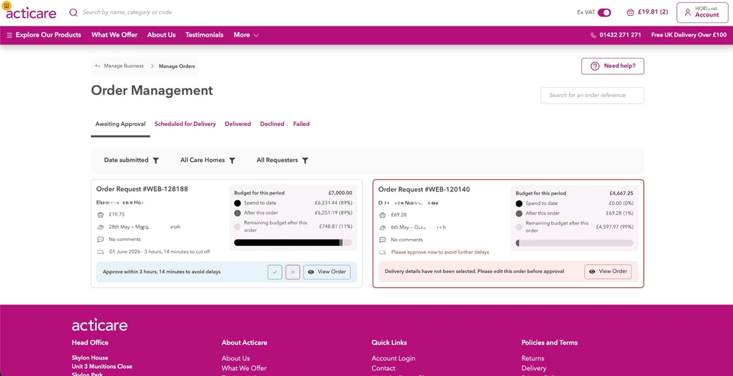Open the Date submitted filter
733x376 pixels.
tap(132, 160)
